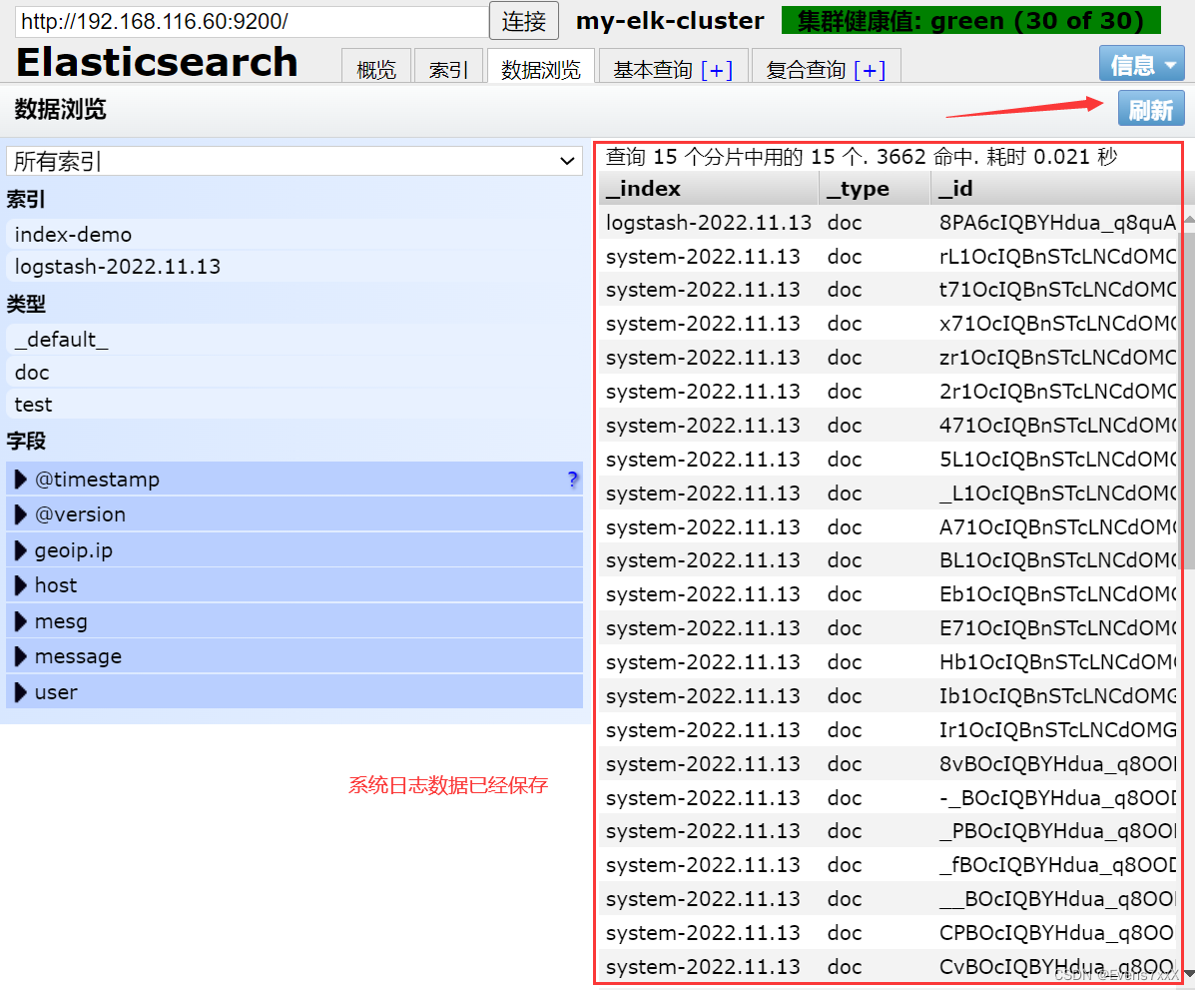Open the row with id BL1OcIQBnSTcLNCdOM
The image size is (1195, 990).
888,560
